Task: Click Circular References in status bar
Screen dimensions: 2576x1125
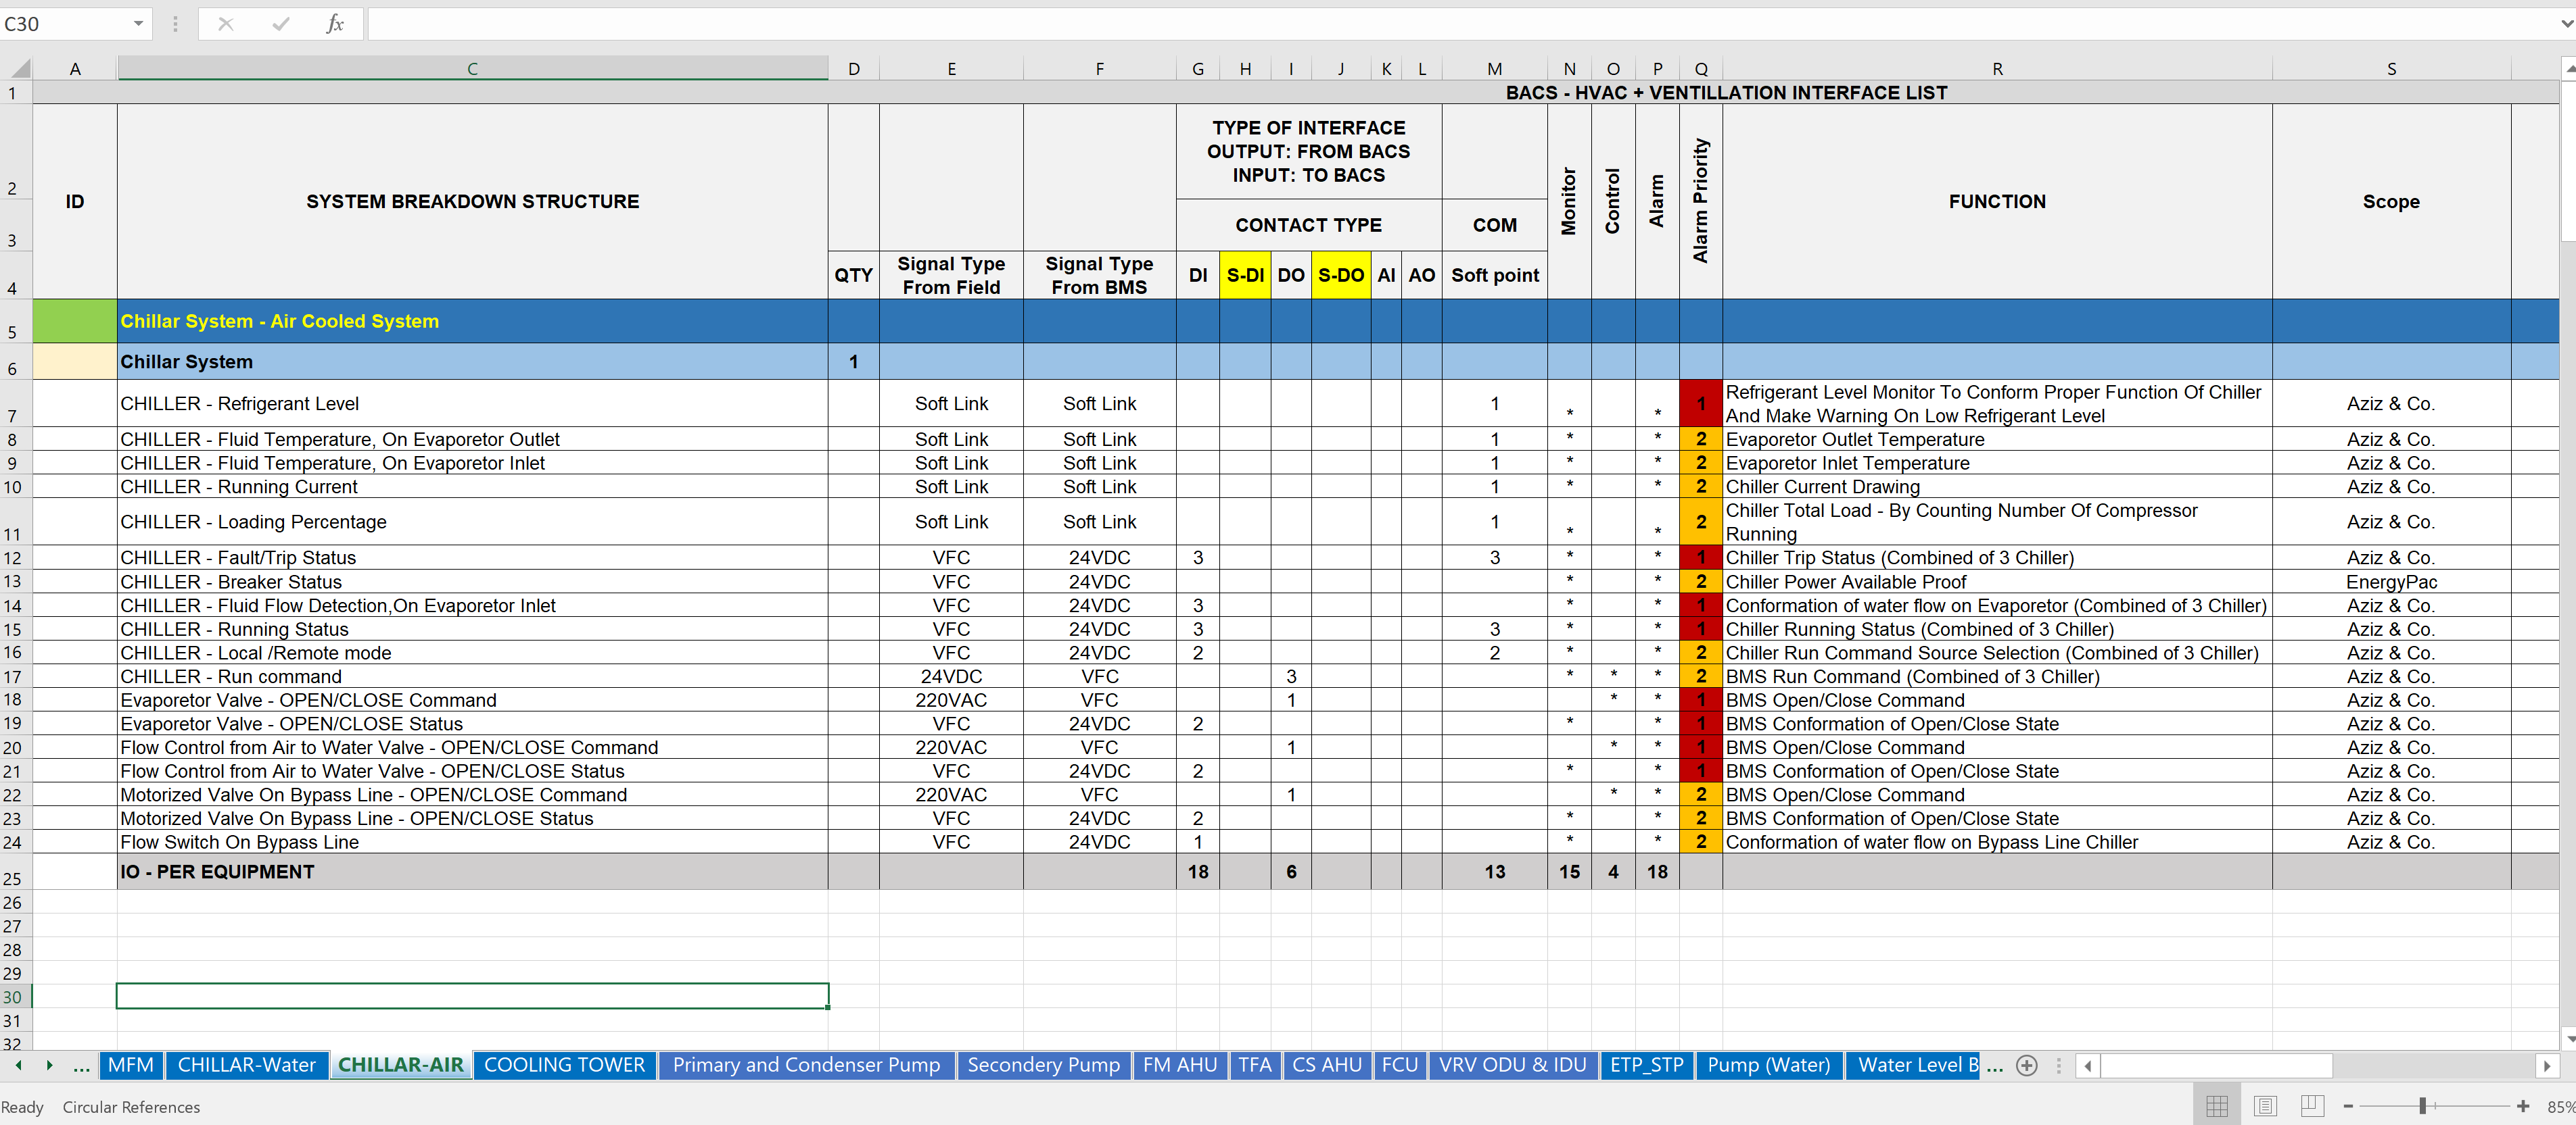Action: coord(131,1107)
